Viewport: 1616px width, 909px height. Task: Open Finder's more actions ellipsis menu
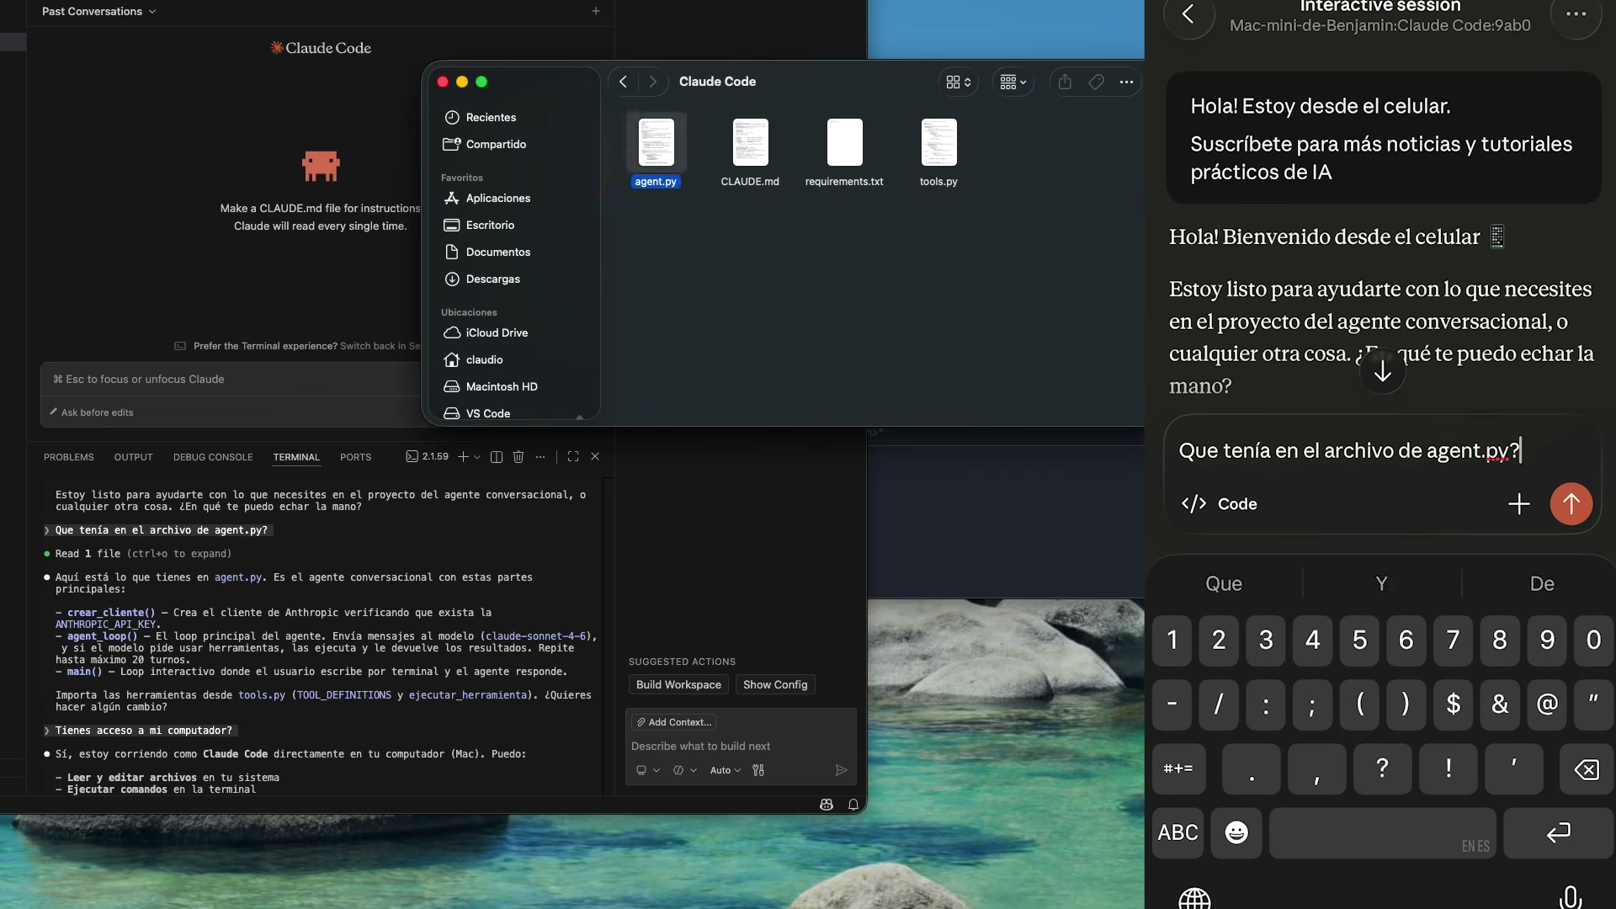click(x=1126, y=82)
